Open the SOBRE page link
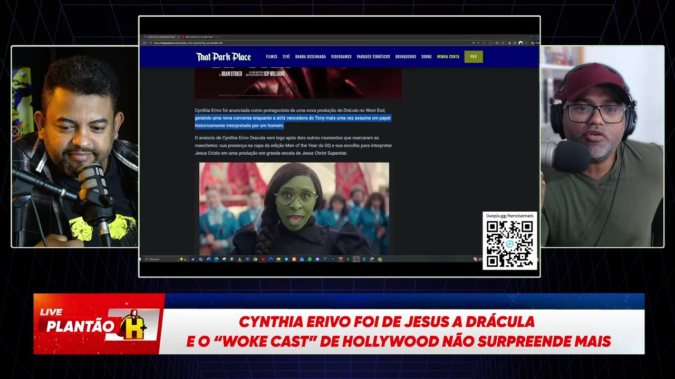The height and width of the screenshot is (379, 675). [427, 56]
